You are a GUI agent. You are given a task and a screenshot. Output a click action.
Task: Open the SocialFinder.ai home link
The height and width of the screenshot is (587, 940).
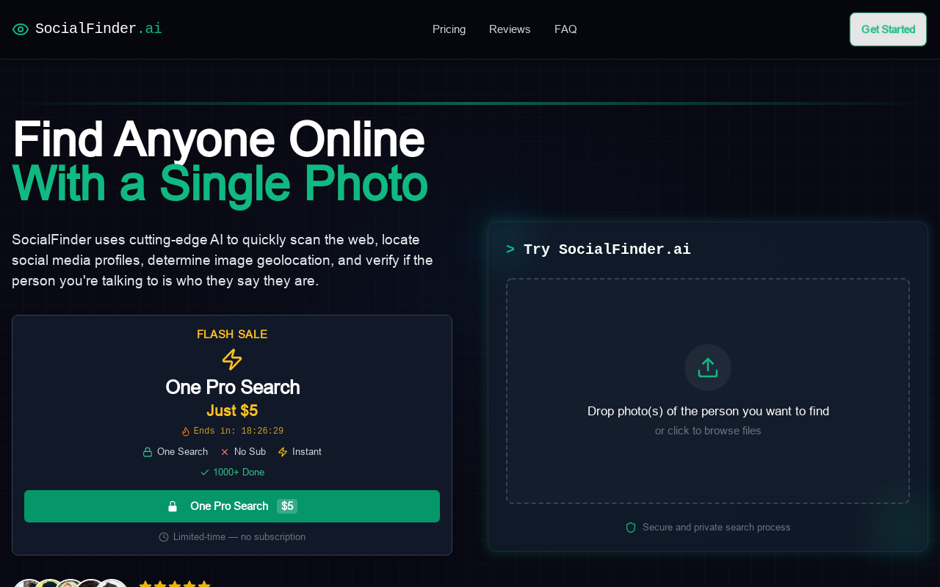click(x=87, y=29)
